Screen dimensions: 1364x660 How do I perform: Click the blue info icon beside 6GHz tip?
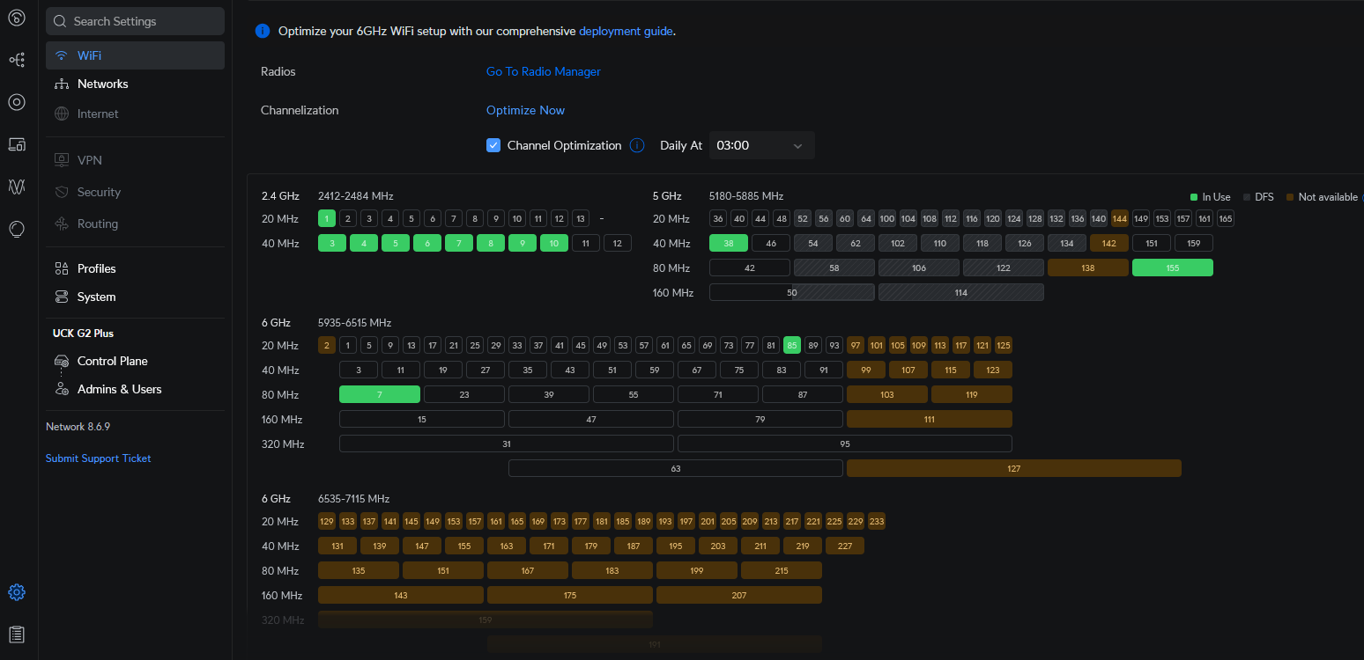pyautogui.click(x=263, y=31)
